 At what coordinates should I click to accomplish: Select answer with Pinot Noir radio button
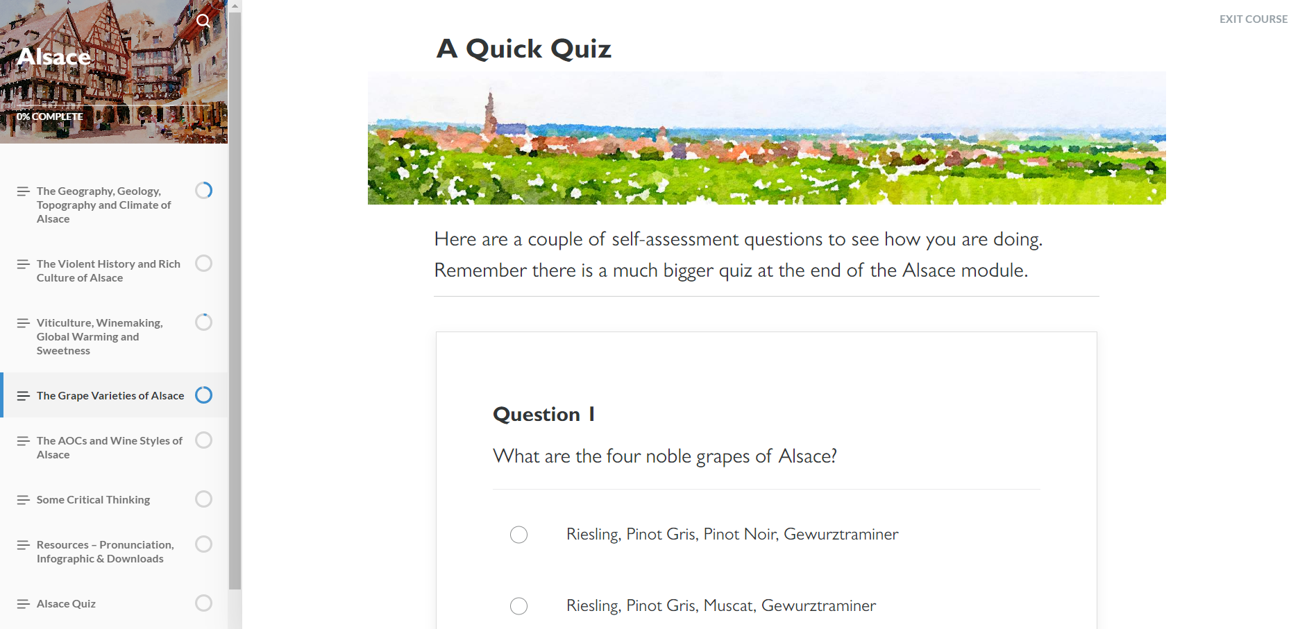coord(518,535)
